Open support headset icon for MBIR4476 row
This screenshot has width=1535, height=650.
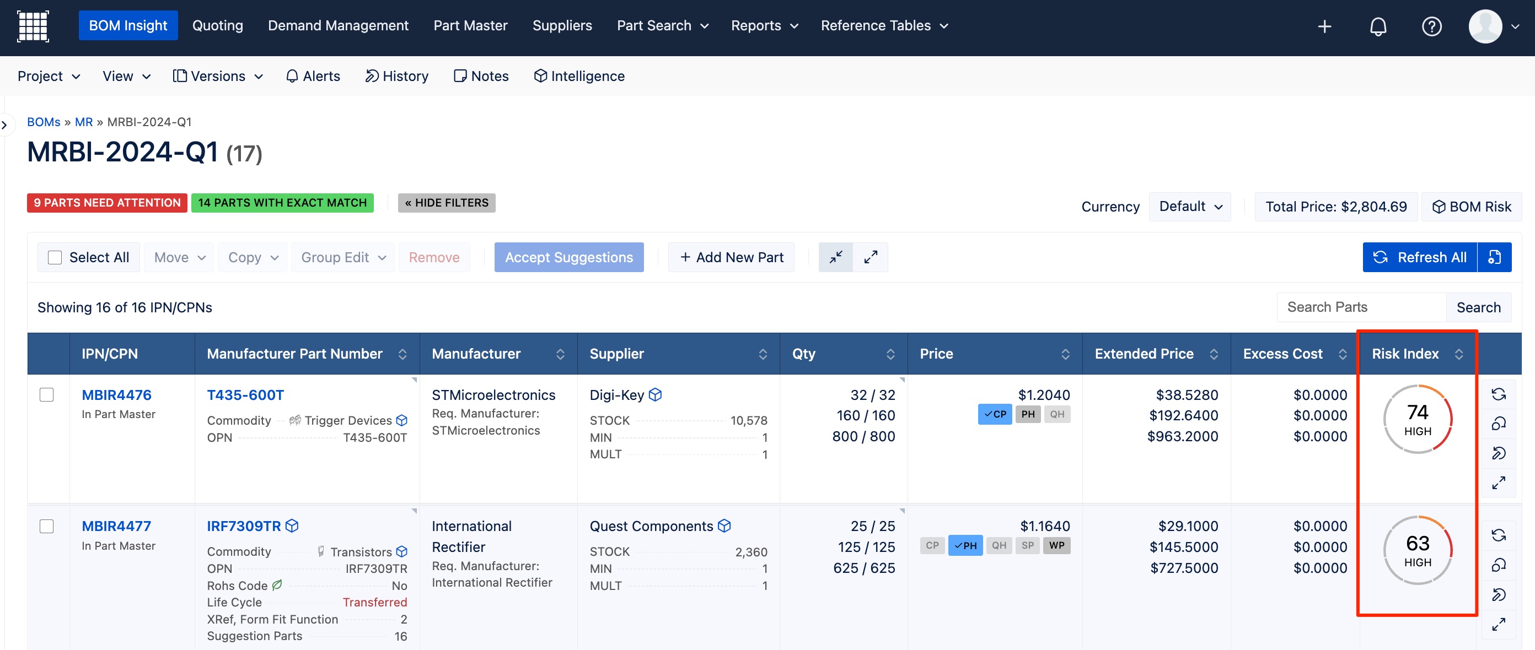click(x=1498, y=423)
